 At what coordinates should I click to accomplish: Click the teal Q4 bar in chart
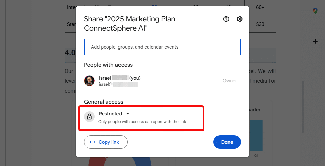[257, 135]
